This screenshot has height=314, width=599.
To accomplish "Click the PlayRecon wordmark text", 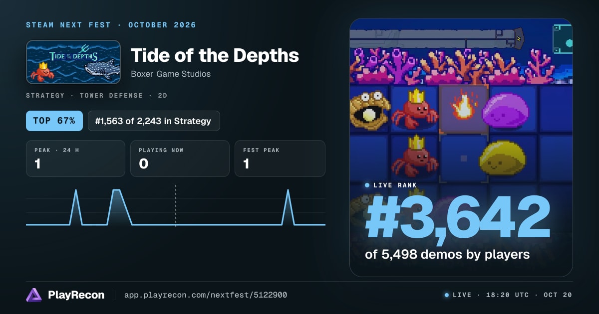I will click(x=76, y=295).
